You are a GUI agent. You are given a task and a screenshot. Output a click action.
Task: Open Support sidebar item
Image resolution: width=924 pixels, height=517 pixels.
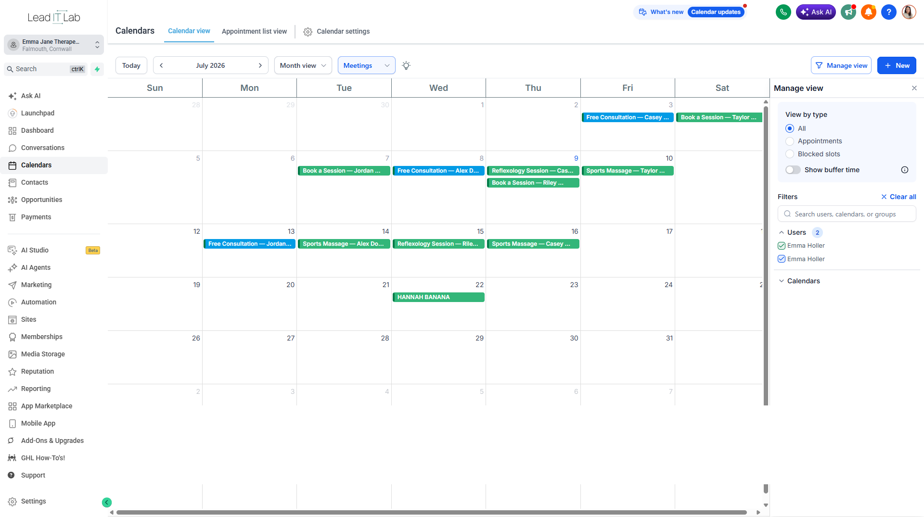(x=53, y=475)
